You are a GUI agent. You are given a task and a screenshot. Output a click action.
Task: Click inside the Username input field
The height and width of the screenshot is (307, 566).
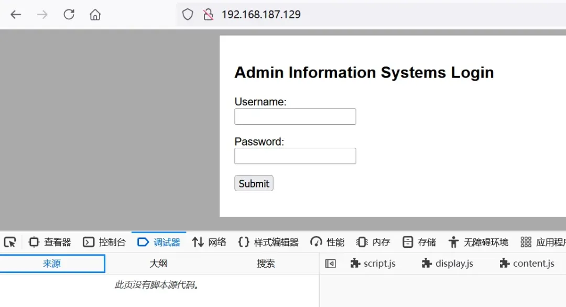(295, 116)
